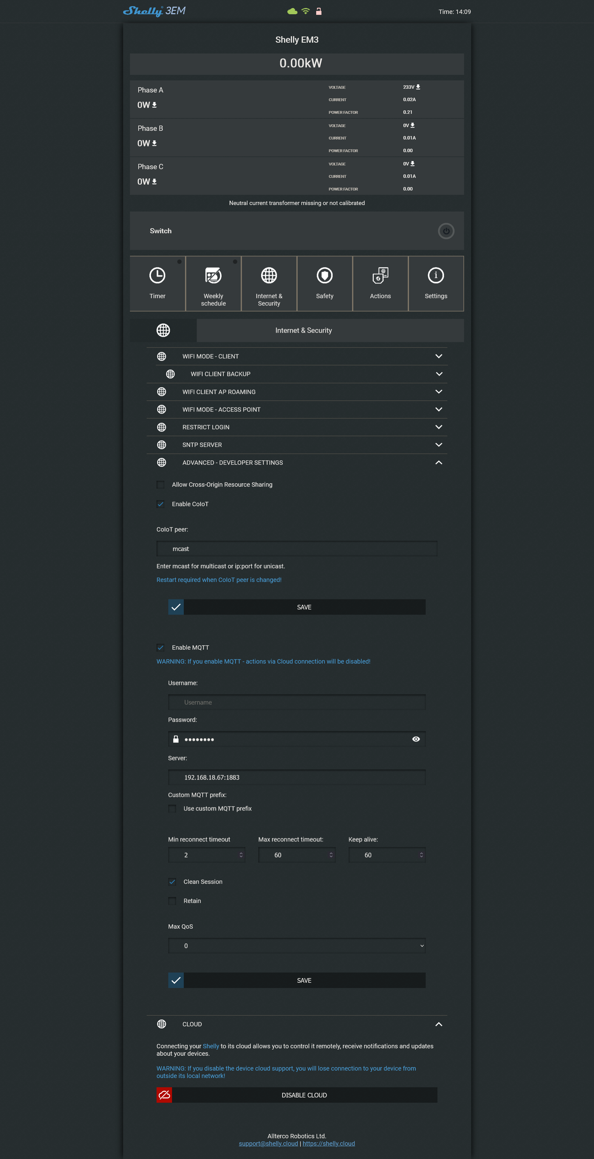Adjust Min reconnect timeout stepper
594x1159 pixels.
coord(241,855)
